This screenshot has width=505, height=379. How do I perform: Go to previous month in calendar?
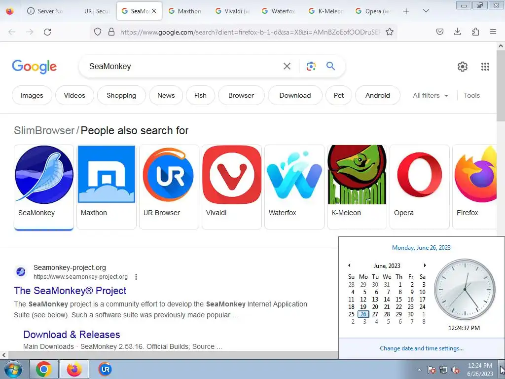coord(349,265)
